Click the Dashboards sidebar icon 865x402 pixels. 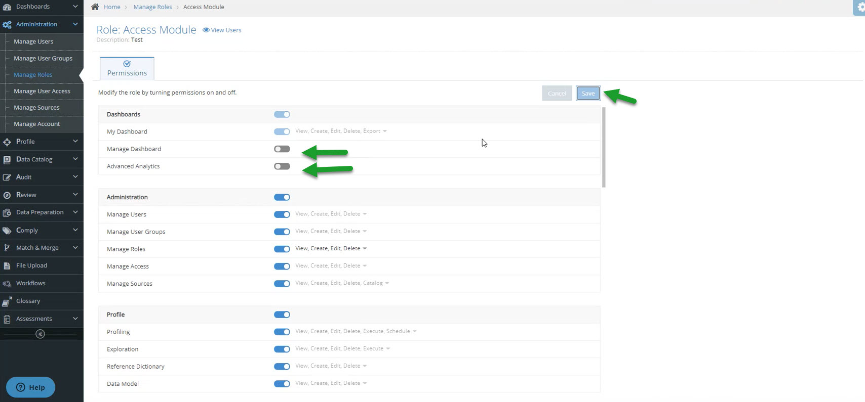coord(7,7)
